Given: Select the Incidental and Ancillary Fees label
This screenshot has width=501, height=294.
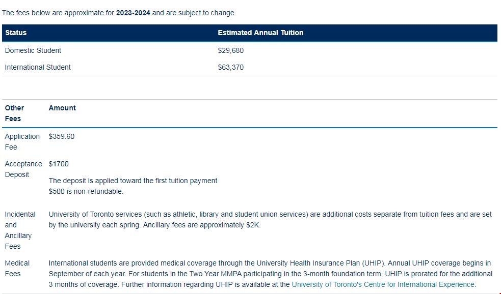Looking at the screenshot, I should point(20,230).
